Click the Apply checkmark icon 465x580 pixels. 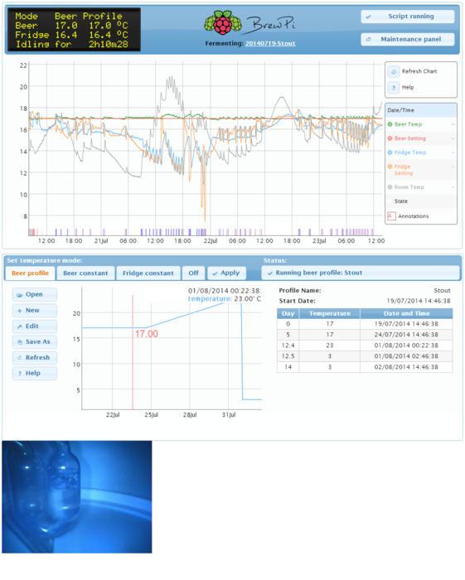tap(215, 273)
